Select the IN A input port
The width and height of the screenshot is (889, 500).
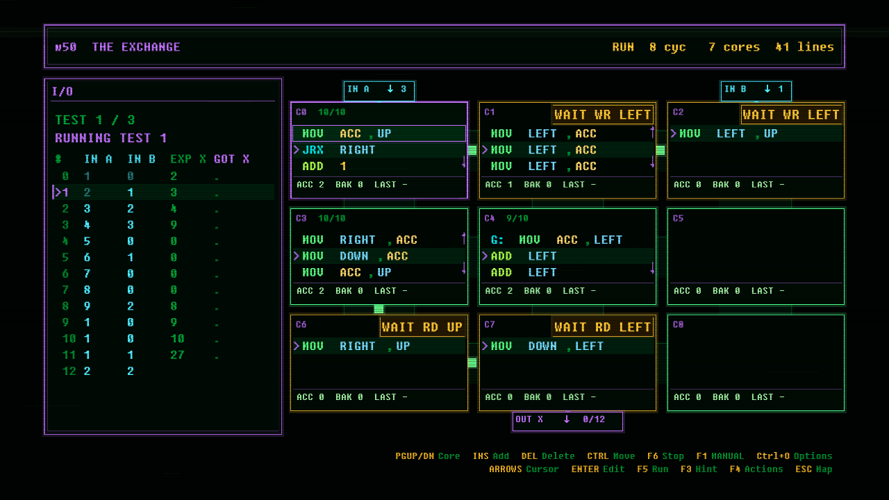click(379, 90)
